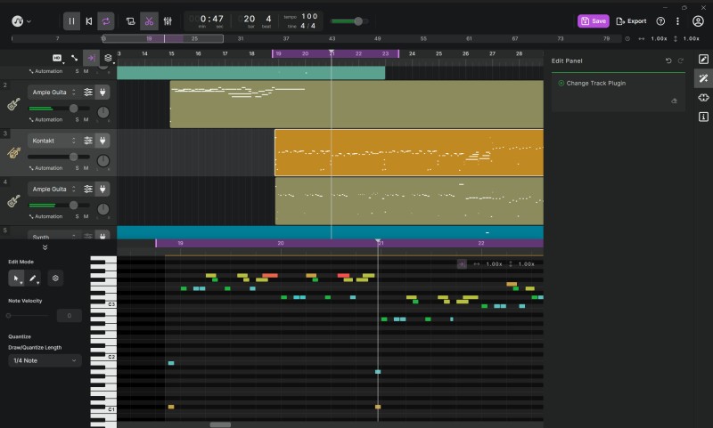713x428 pixels.
Task: Click the track 2 guitar instrument icon
Action: [13, 104]
